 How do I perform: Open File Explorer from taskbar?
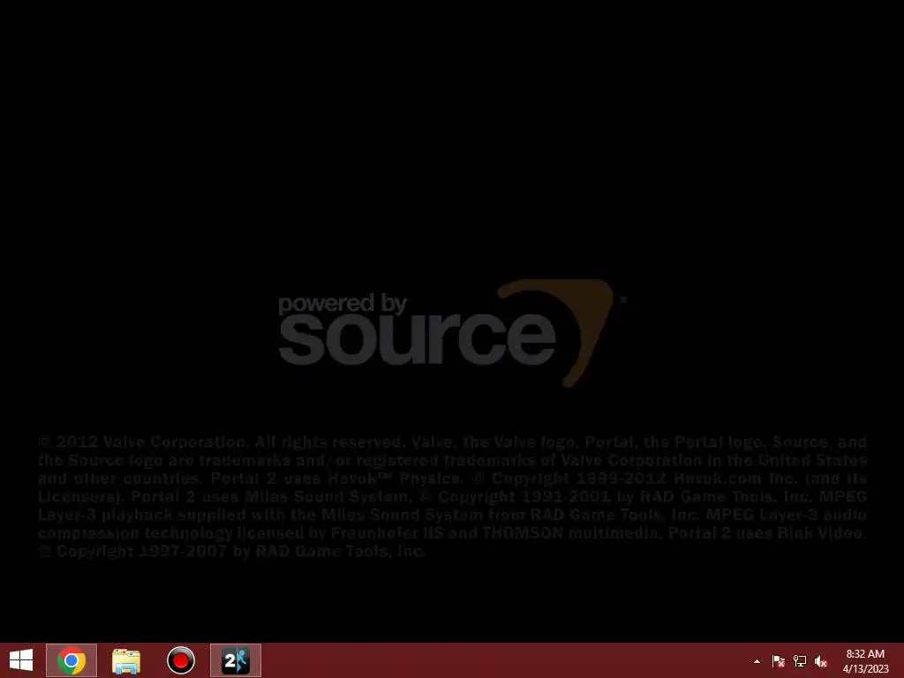pyautogui.click(x=125, y=660)
